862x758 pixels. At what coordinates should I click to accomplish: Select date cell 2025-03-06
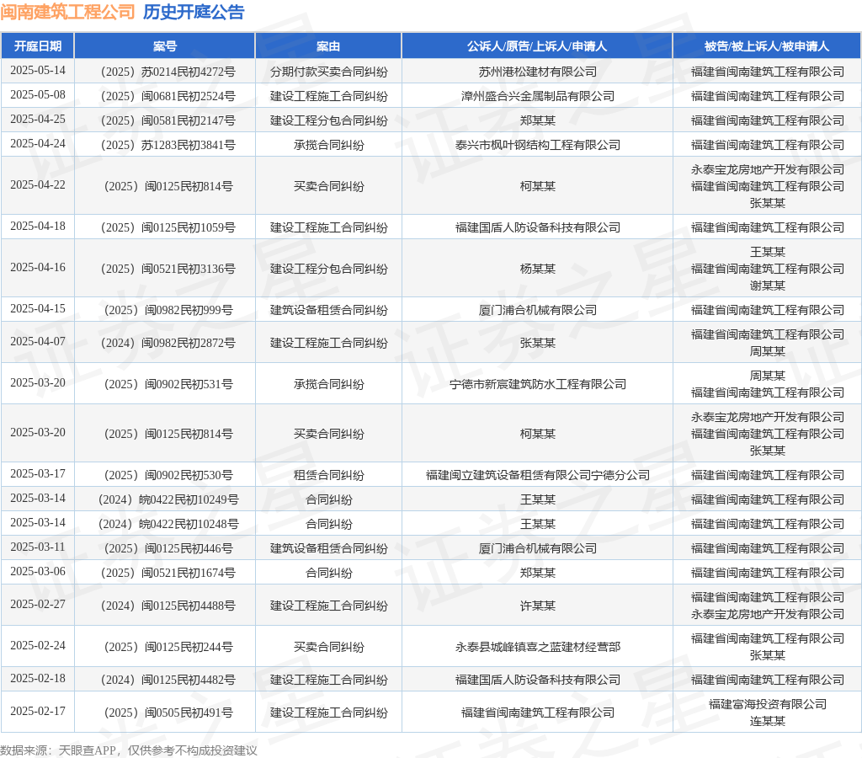point(37,572)
